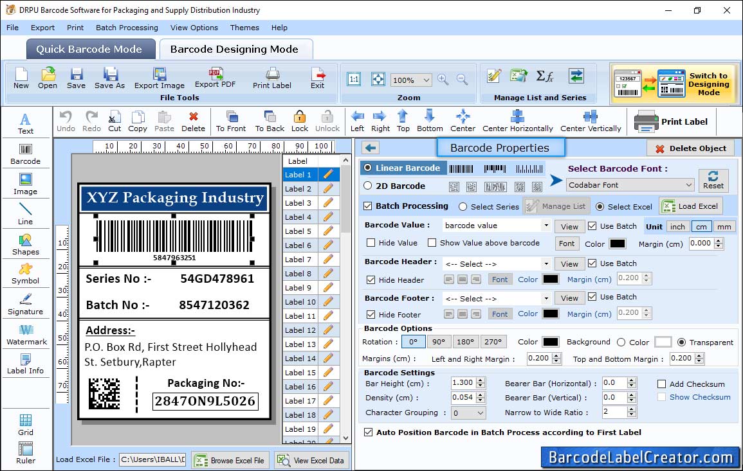This screenshot has width=743, height=471.
Task: Click the Load Excel button
Action: (691, 206)
